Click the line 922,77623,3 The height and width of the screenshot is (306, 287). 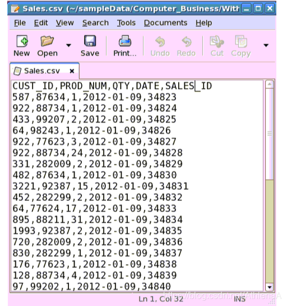click(95, 142)
